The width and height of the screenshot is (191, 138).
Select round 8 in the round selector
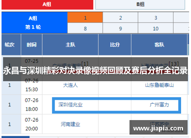(x=85, y=28)
